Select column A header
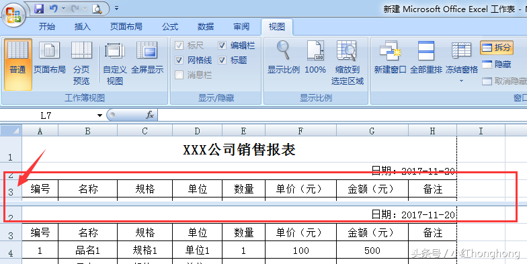 [x=40, y=130]
